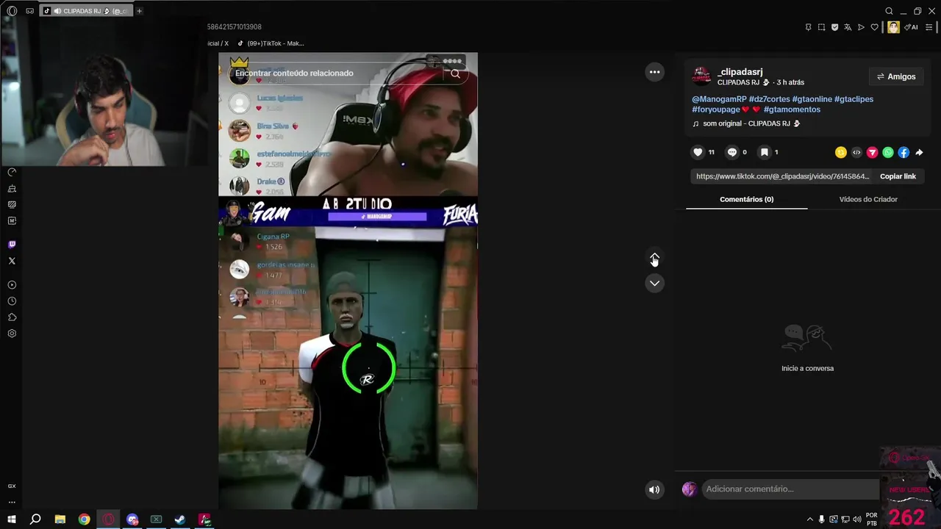
Task: Open the #gtamomentos hashtag
Action: coord(792,109)
